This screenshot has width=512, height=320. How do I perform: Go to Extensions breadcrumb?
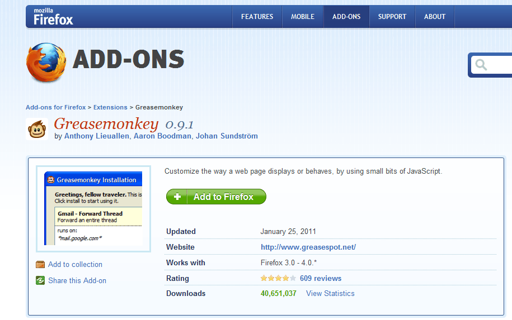pos(110,107)
